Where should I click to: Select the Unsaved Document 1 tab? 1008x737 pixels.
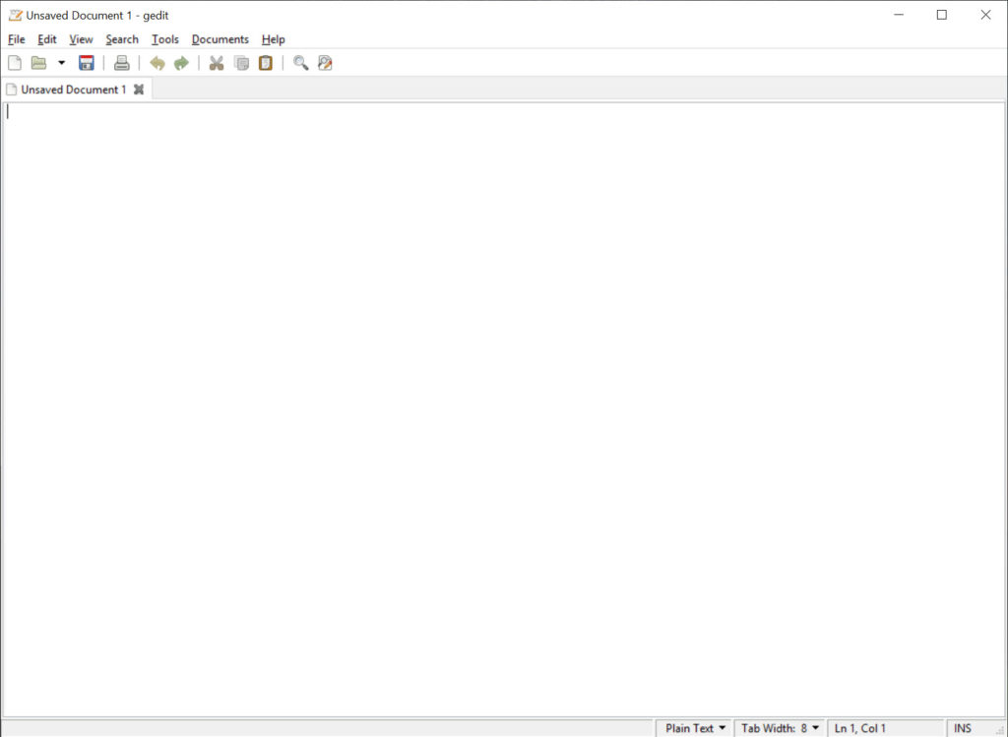73,90
